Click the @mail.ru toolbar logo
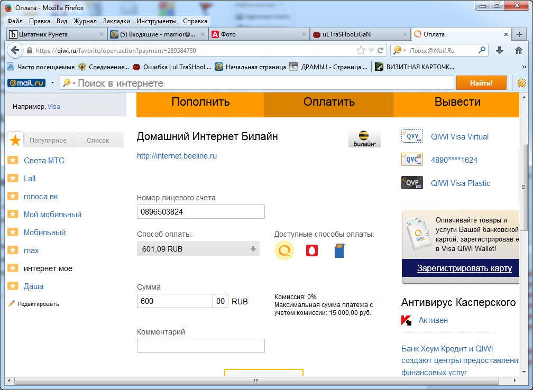Viewport: 533px width, 390px height. pos(26,83)
